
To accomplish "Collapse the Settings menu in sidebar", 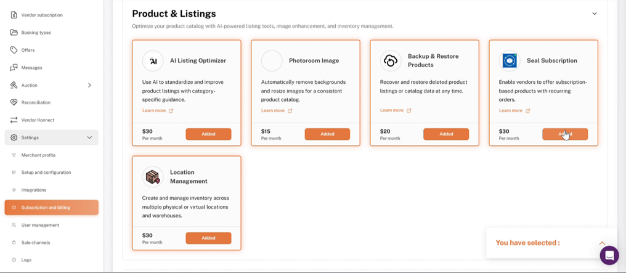I will click(89, 137).
